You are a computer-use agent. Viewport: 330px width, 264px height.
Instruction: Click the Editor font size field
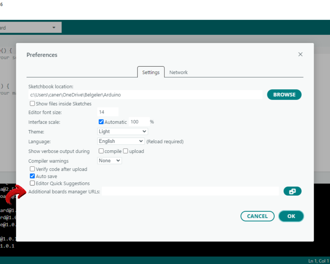coord(108,112)
